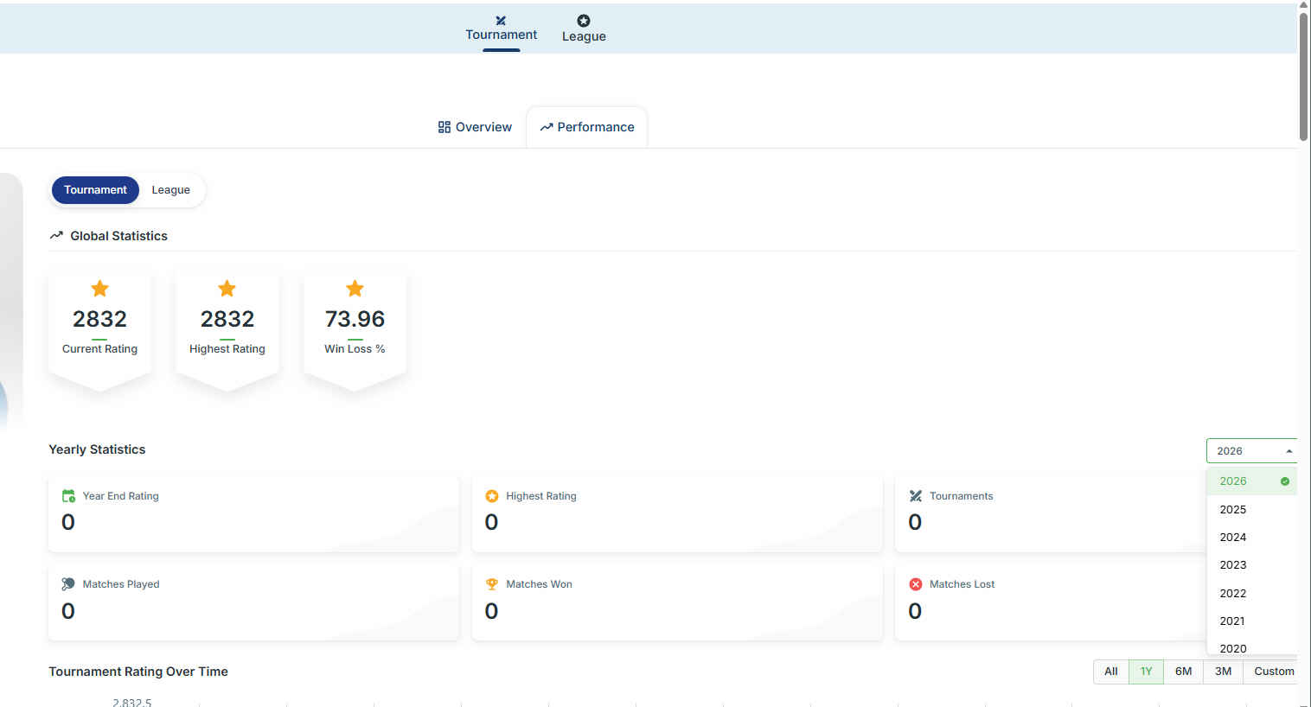
Task: Click the Custom range button
Action: click(x=1273, y=672)
